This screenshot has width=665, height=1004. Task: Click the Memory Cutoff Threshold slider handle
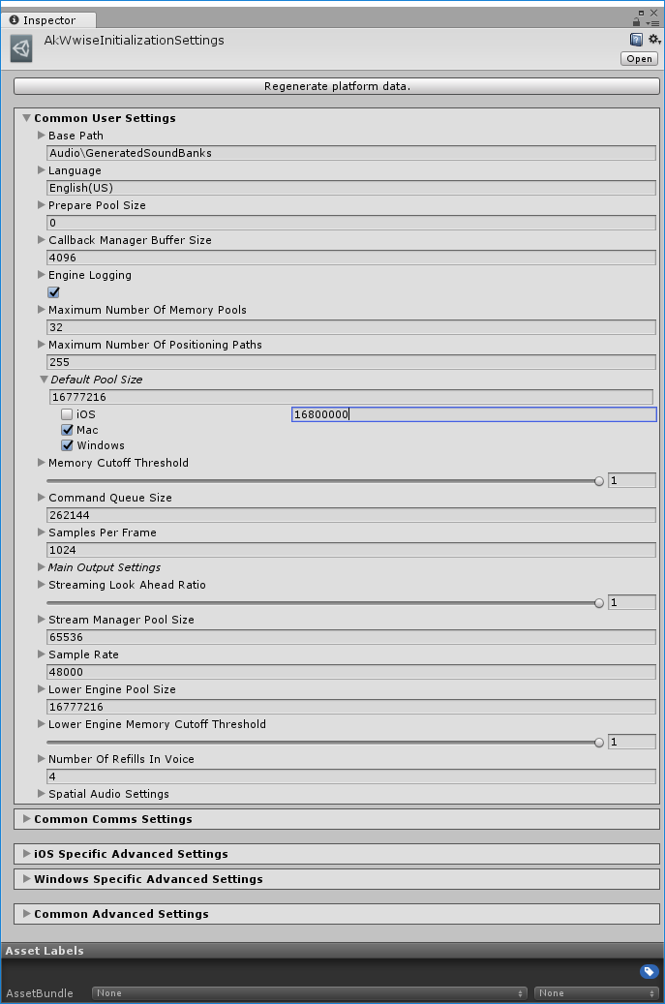[x=599, y=480]
